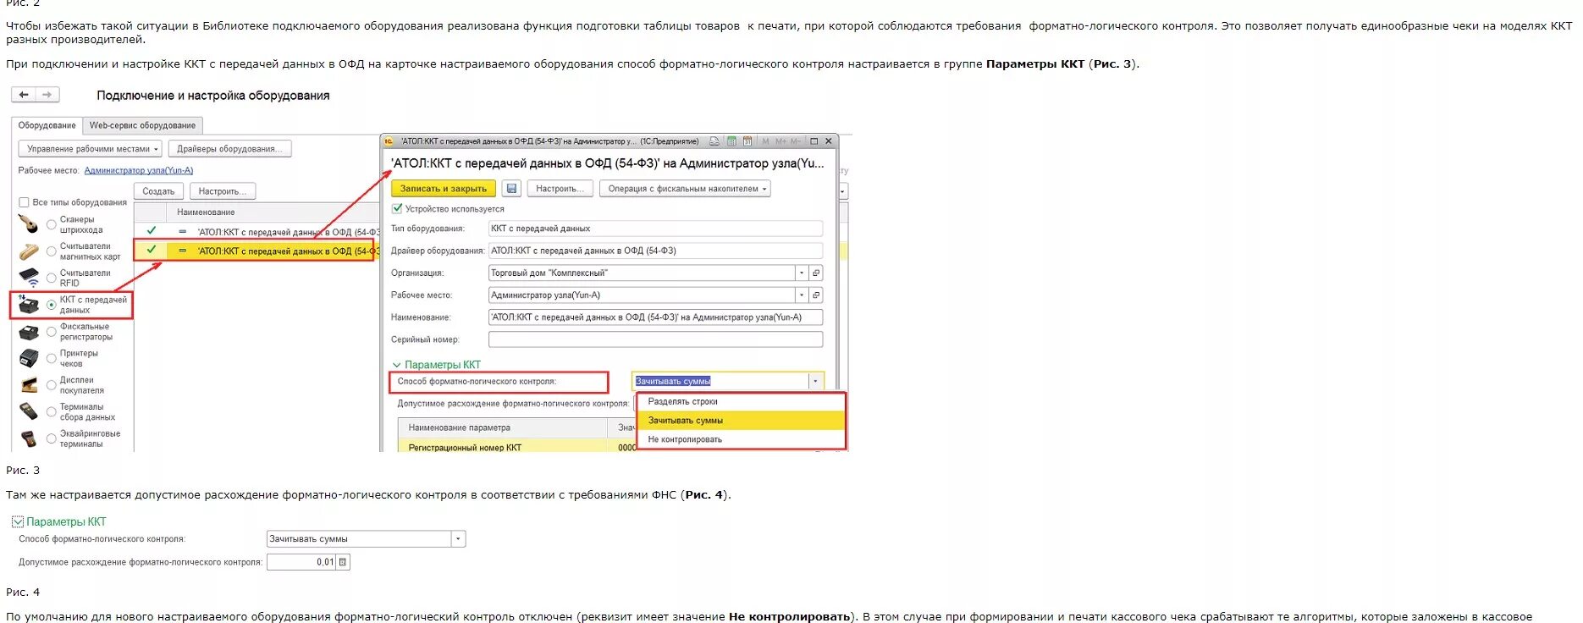This screenshot has height=623, width=1583.
Task: Click the data collection terminal icon
Action: pyautogui.click(x=29, y=411)
